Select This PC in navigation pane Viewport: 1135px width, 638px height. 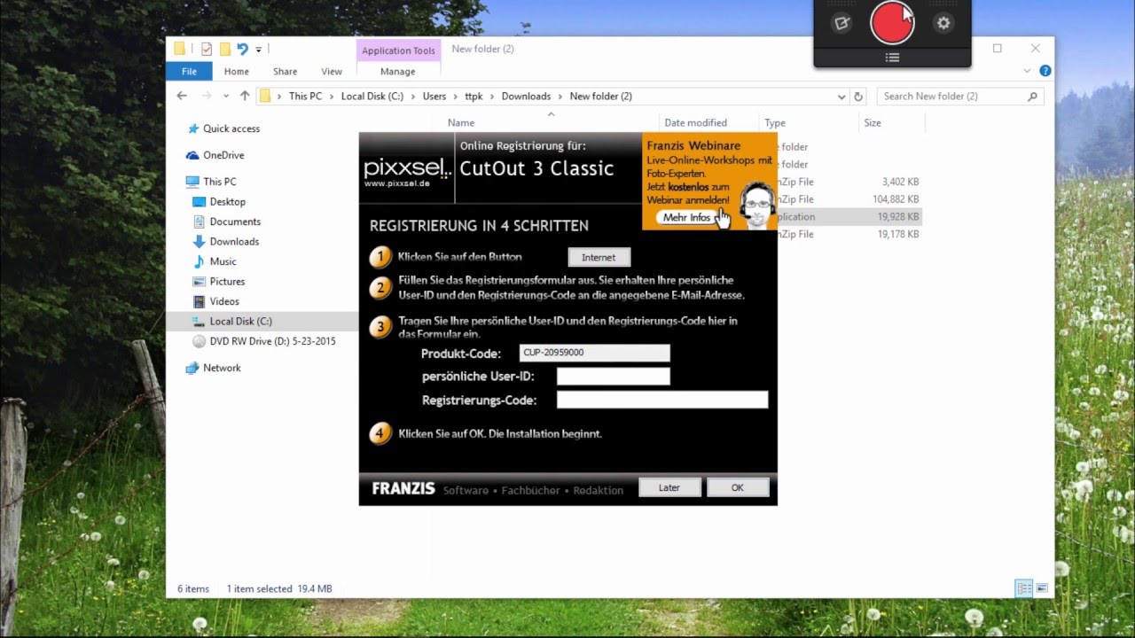[x=219, y=182]
